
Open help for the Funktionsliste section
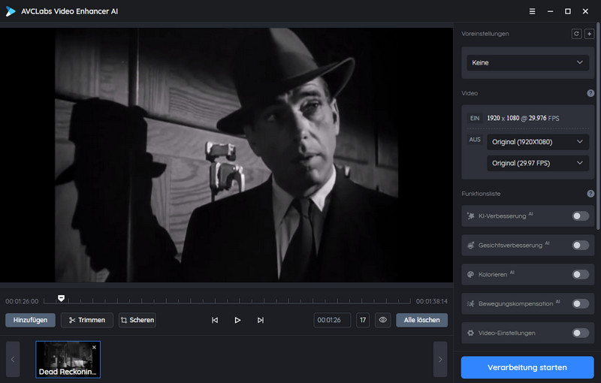pos(590,194)
